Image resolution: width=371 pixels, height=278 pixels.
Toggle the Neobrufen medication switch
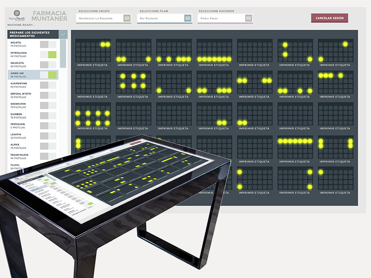(x=48, y=106)
